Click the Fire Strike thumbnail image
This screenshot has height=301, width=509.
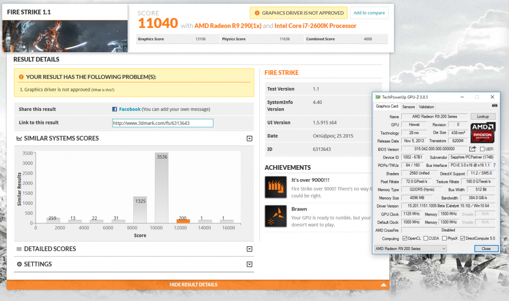tap(65, 37)
